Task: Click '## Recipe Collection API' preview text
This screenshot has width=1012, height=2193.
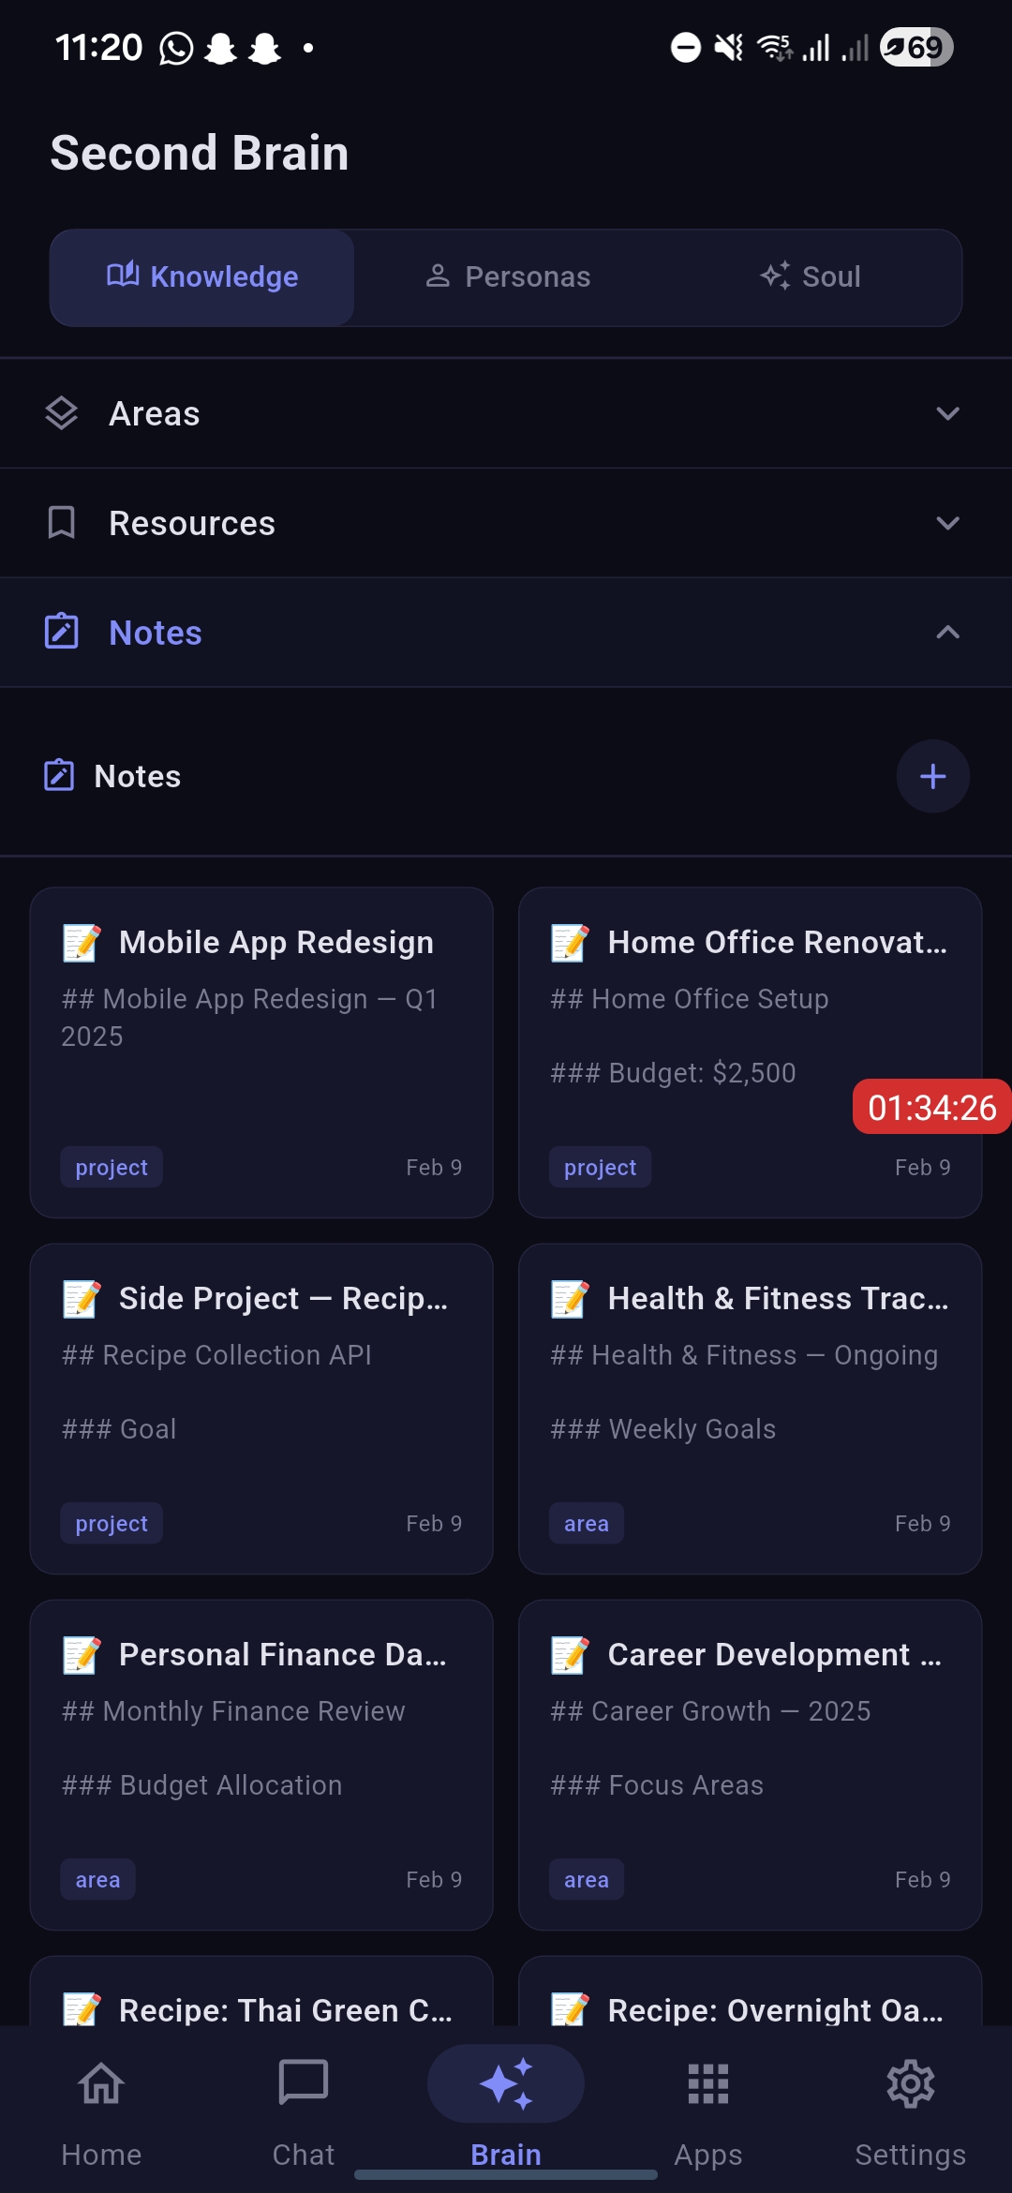Action: pyautogui.click(x=216, y=1355)
